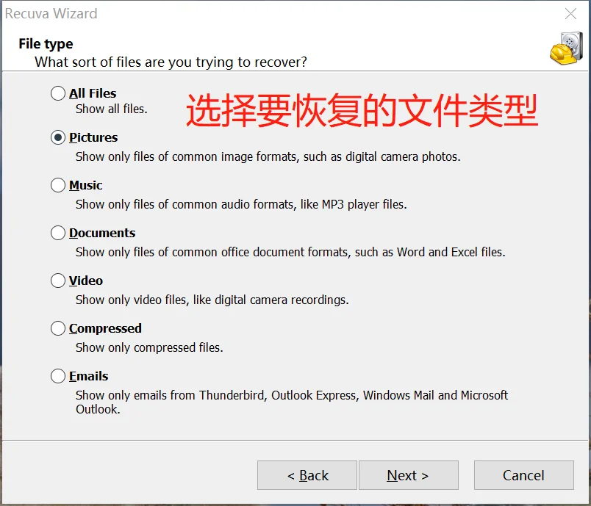This screenshot has width=591, height=506.
Task: Close the Recuva Wizard window
Action: coord(570,13)
